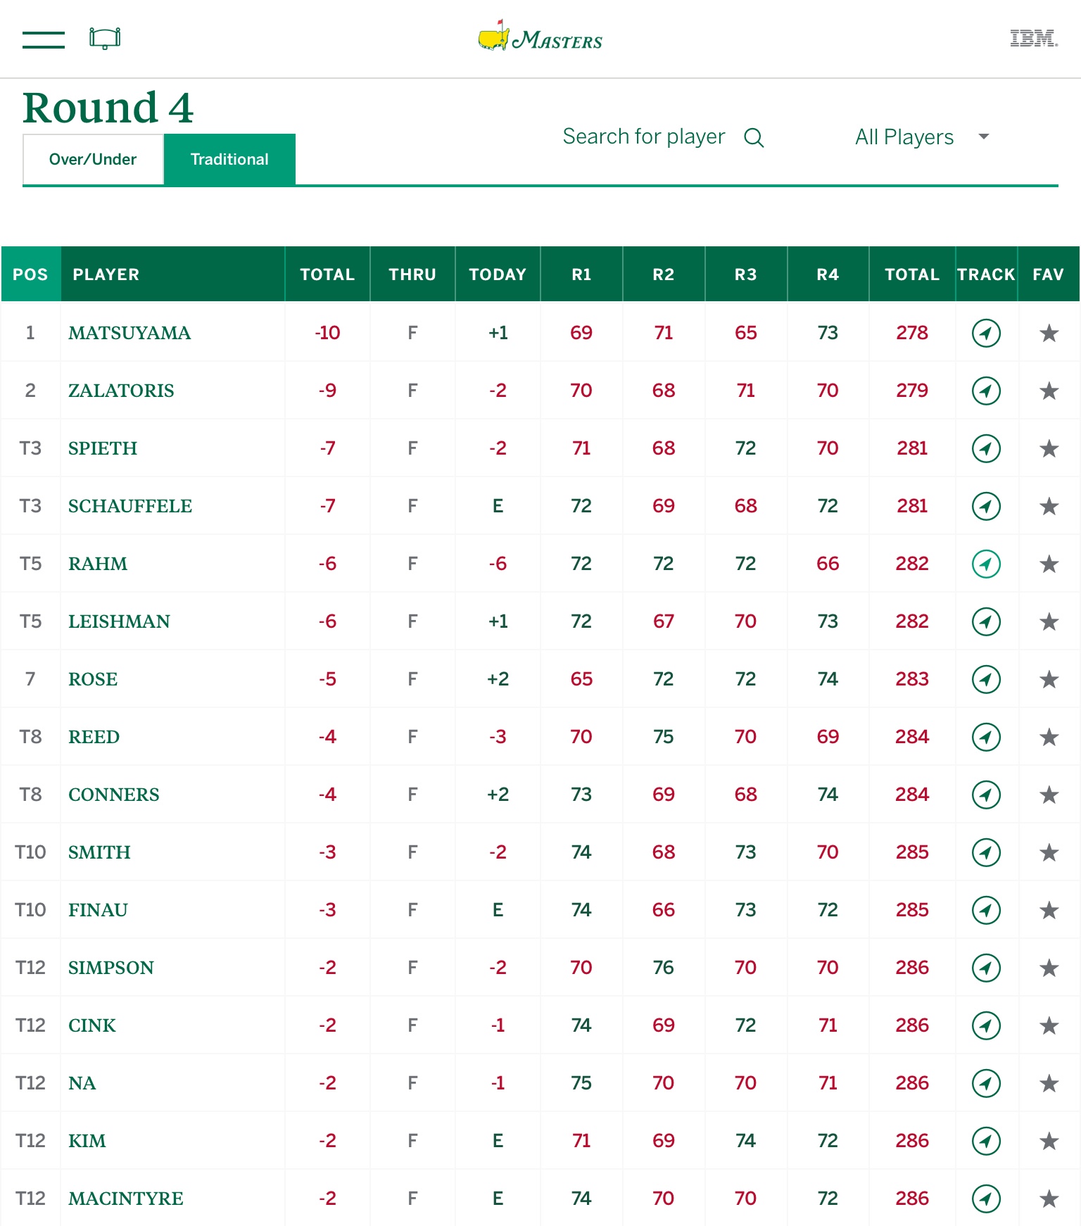Favorite Spieth using the star

tap(1048, 448)
